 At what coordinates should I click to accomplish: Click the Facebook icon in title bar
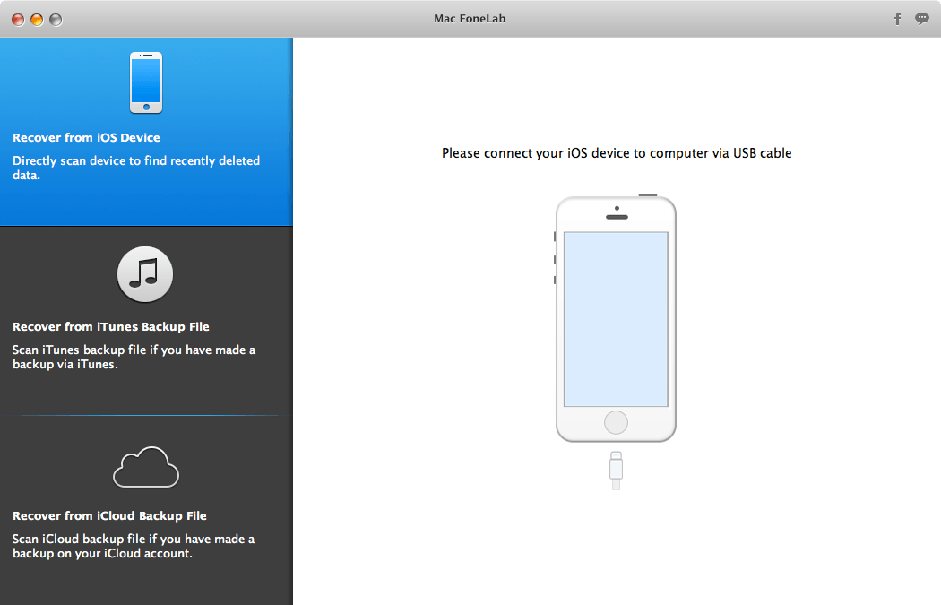pos(898,19)
